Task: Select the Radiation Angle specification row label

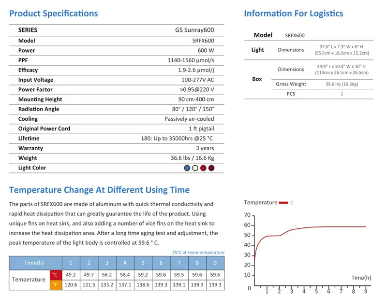Action: tap(39, 109)
